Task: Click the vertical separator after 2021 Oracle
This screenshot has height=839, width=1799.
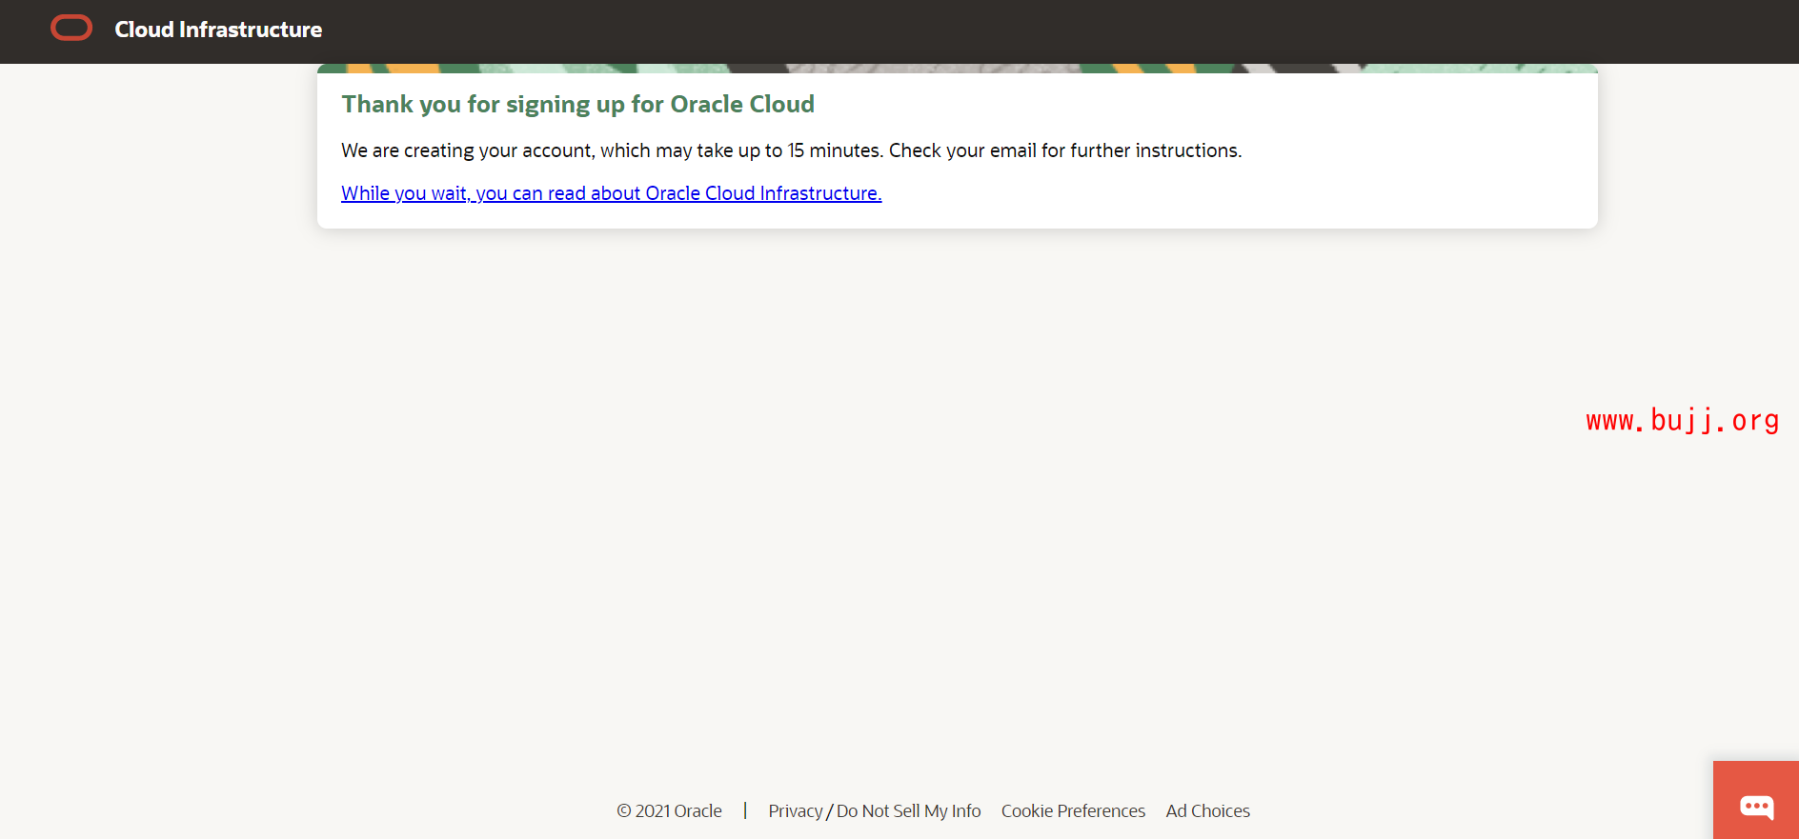Action: click(x=745, y=810)
